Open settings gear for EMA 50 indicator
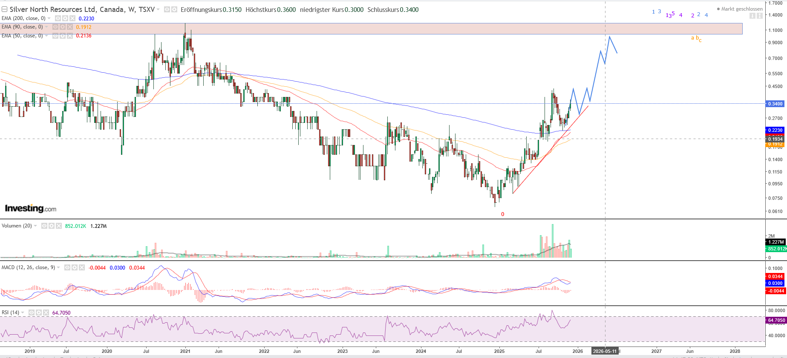 coord(63,36)
